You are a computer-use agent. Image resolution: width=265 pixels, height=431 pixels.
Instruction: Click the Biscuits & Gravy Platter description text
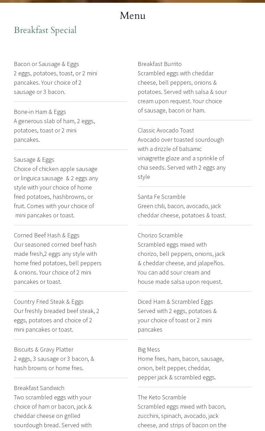pos(54,363)
